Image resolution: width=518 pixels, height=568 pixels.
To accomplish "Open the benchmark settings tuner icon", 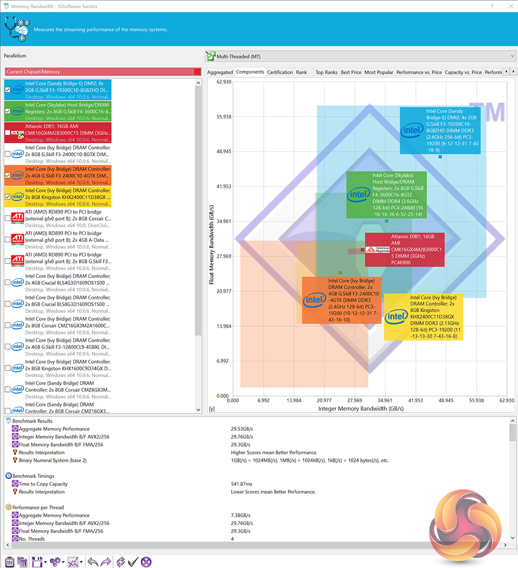I will click(x=9, y=562).
